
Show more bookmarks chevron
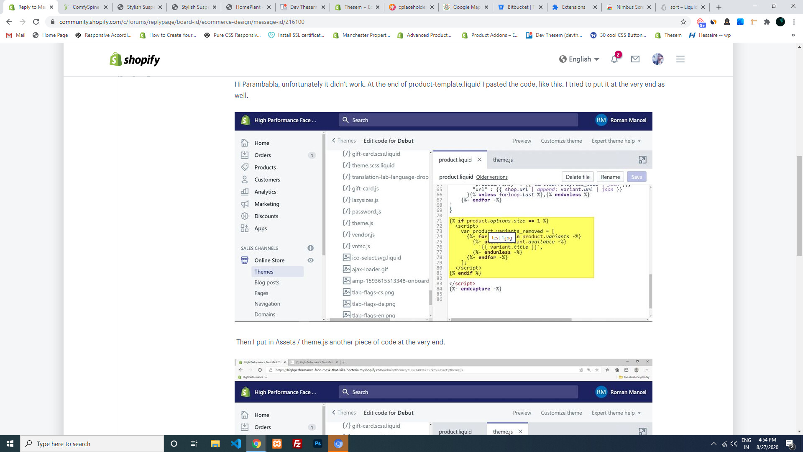[793, 35]
